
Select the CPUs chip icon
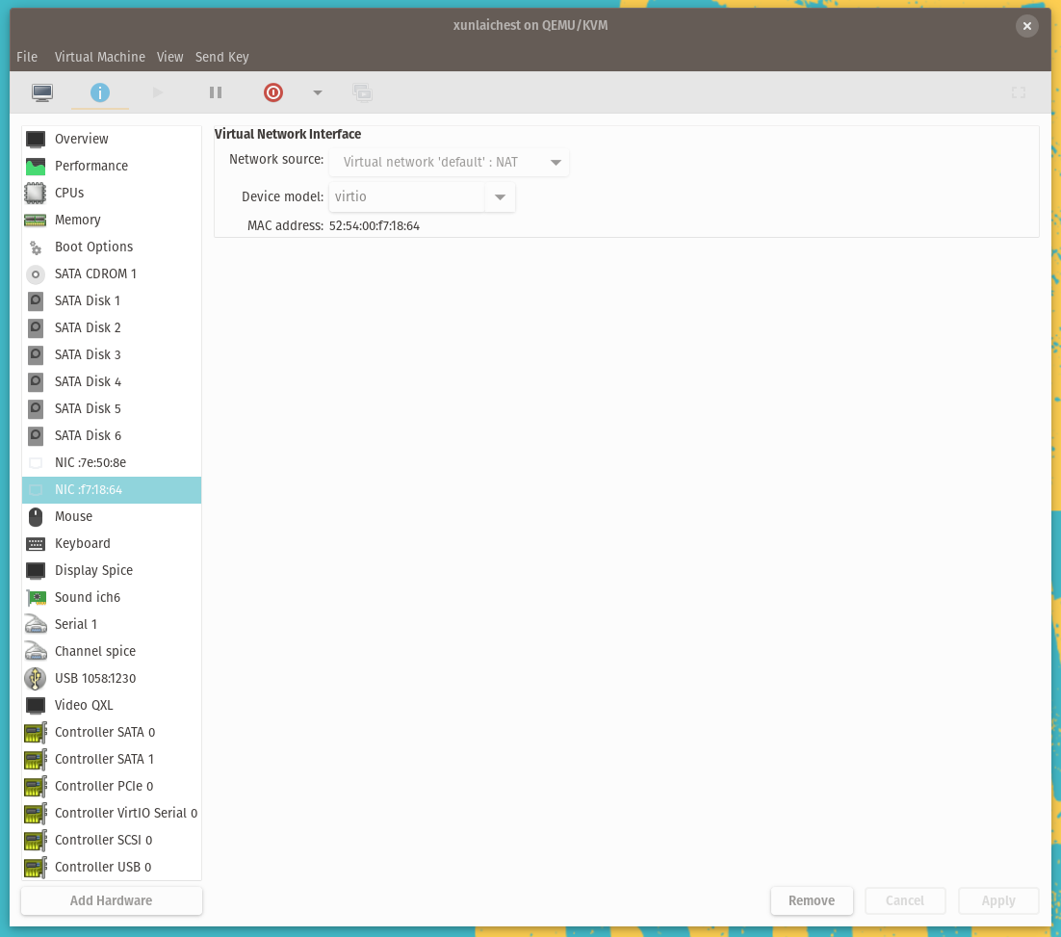coord(36,193)
